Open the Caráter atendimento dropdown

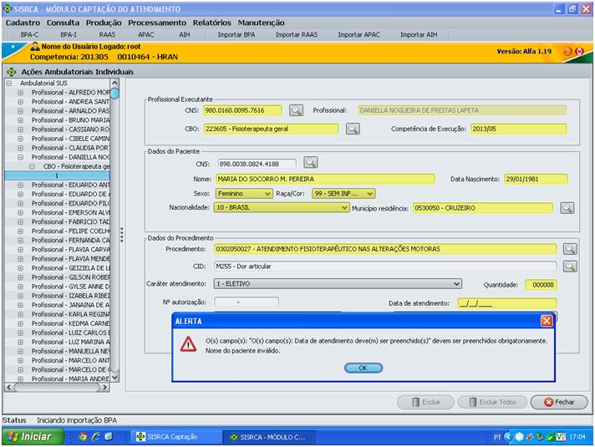456,284
